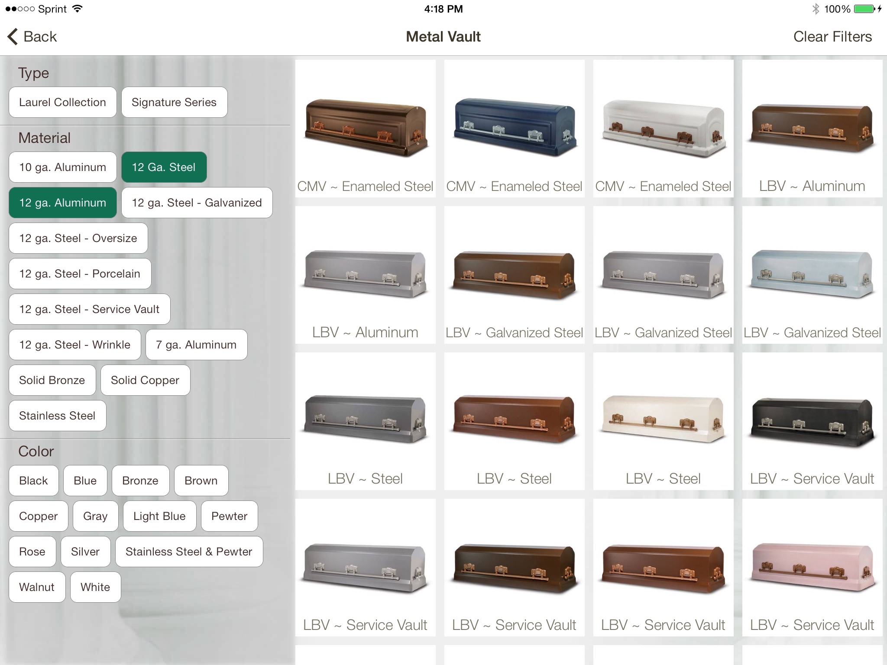Select the Solid Copper material filter

[145, 380]
